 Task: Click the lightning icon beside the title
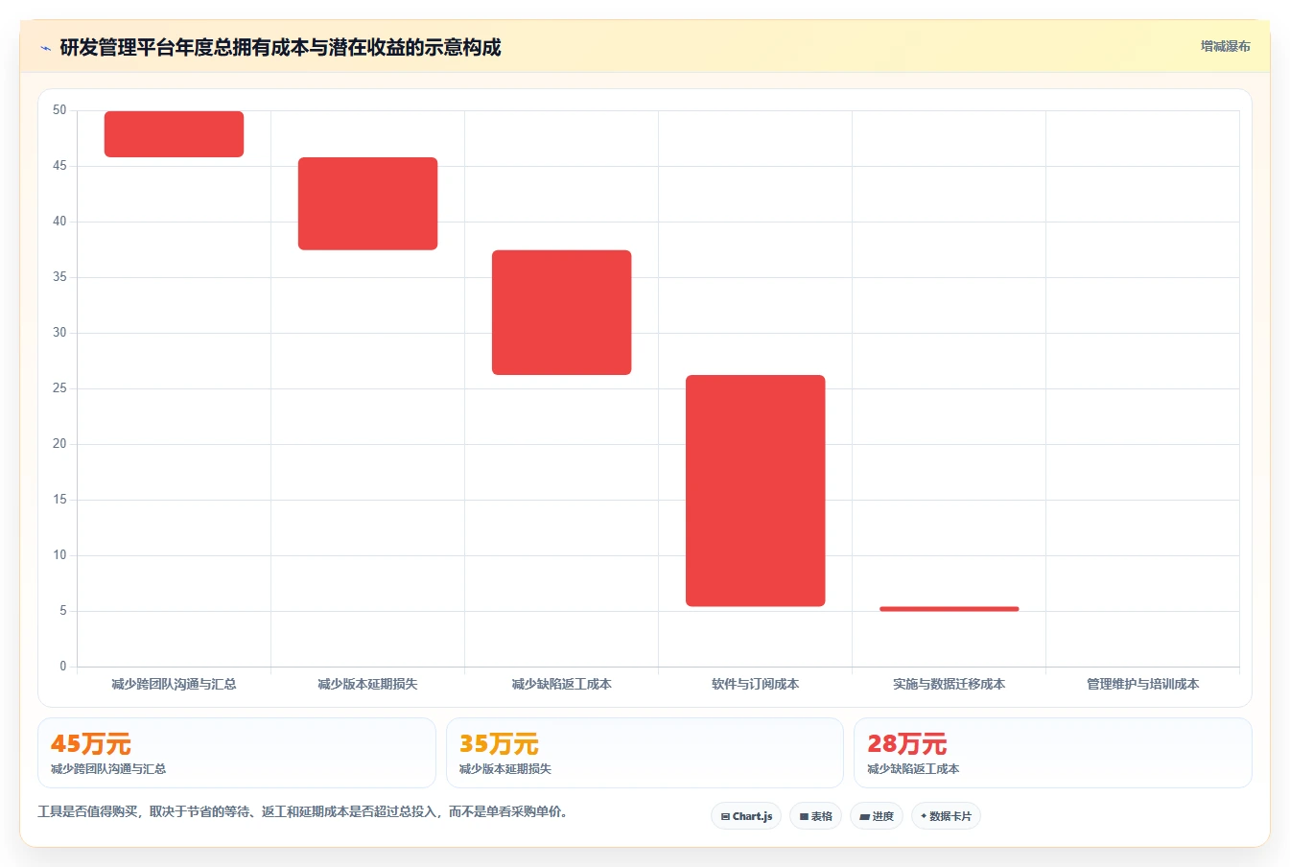45,48
